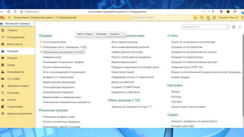Open Сроки оплаты покупателями

(x=188, y=107)
